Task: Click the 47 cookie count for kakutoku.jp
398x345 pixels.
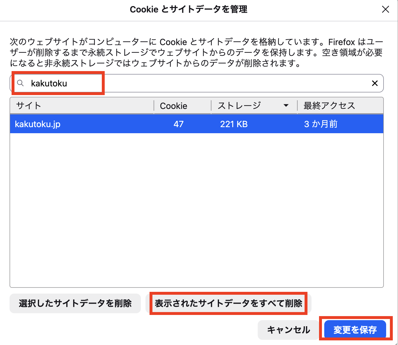Action: (178, 124)
